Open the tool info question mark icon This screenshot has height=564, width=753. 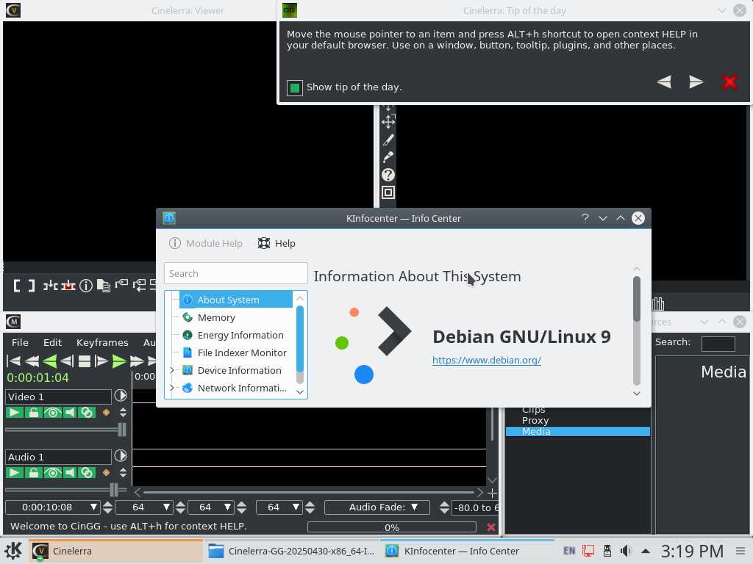point(388,175)
